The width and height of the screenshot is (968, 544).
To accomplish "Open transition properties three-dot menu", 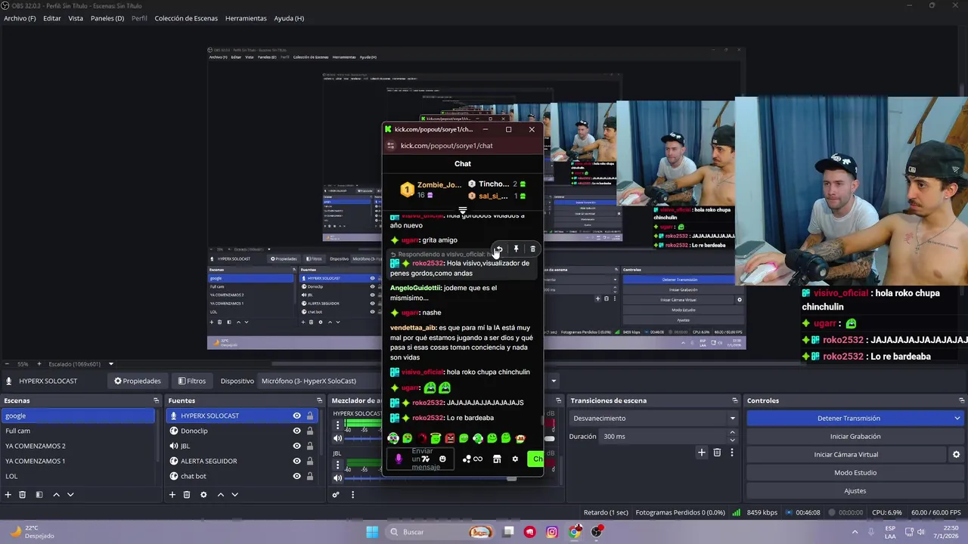I will point(731,453).
